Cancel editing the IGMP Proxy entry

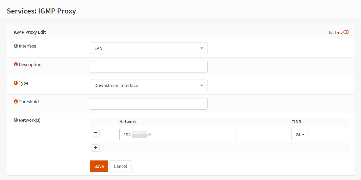tap(120, 166)
